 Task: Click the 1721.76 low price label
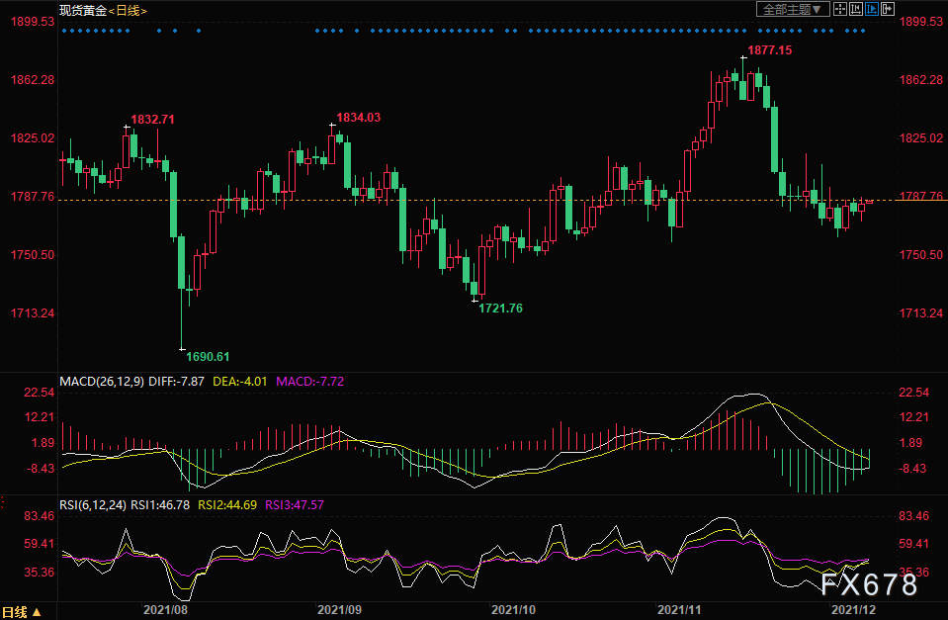tap(500, 308)
